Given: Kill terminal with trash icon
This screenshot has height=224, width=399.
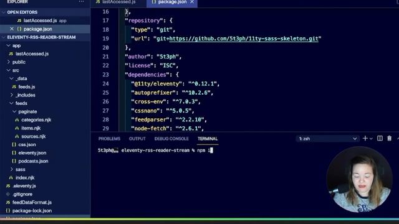Looking at the screenshot, I should [x=389, y=138].
